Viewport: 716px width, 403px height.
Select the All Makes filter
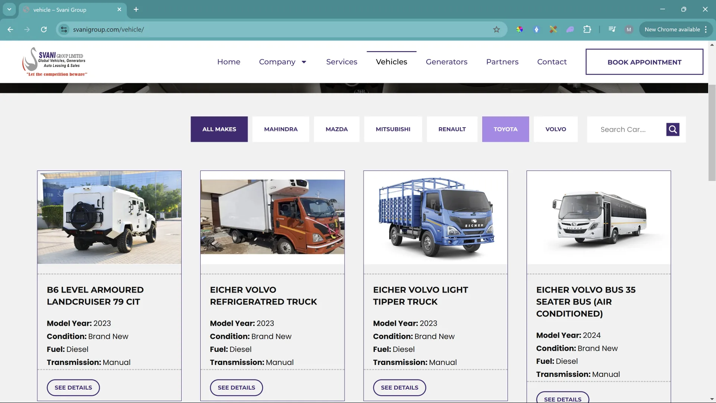(x=219, y=129)
